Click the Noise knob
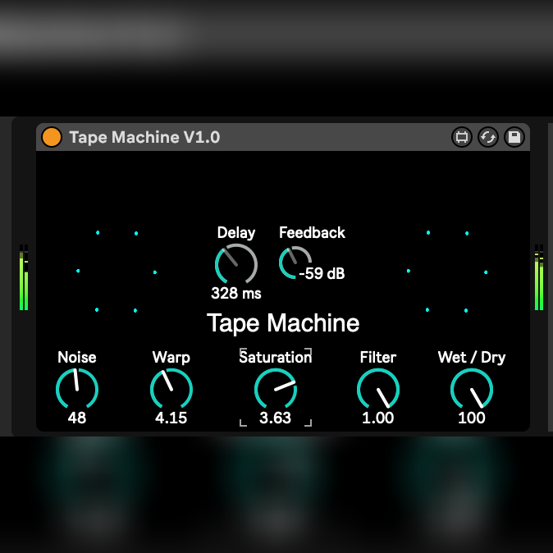 coord(77,389)
